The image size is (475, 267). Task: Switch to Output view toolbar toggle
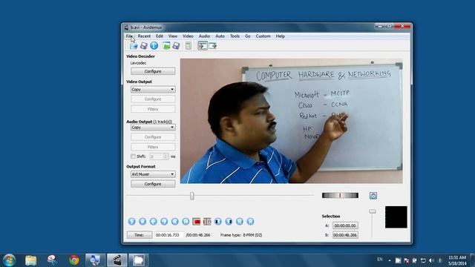click(x=213, y=46)
